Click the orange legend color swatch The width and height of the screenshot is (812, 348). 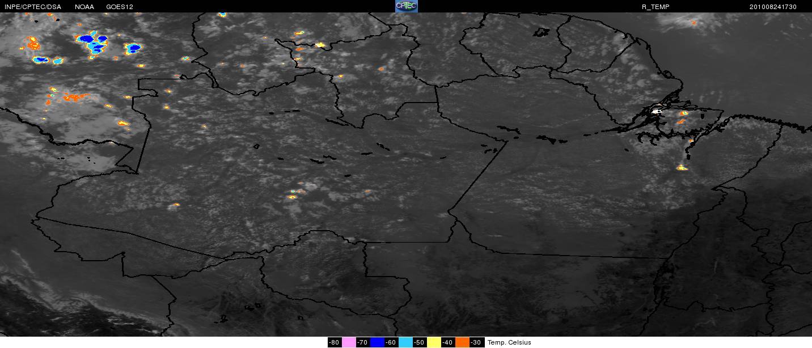462,342
